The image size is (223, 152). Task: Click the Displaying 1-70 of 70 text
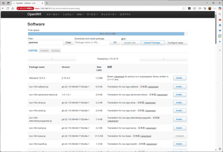click(108, 59)
